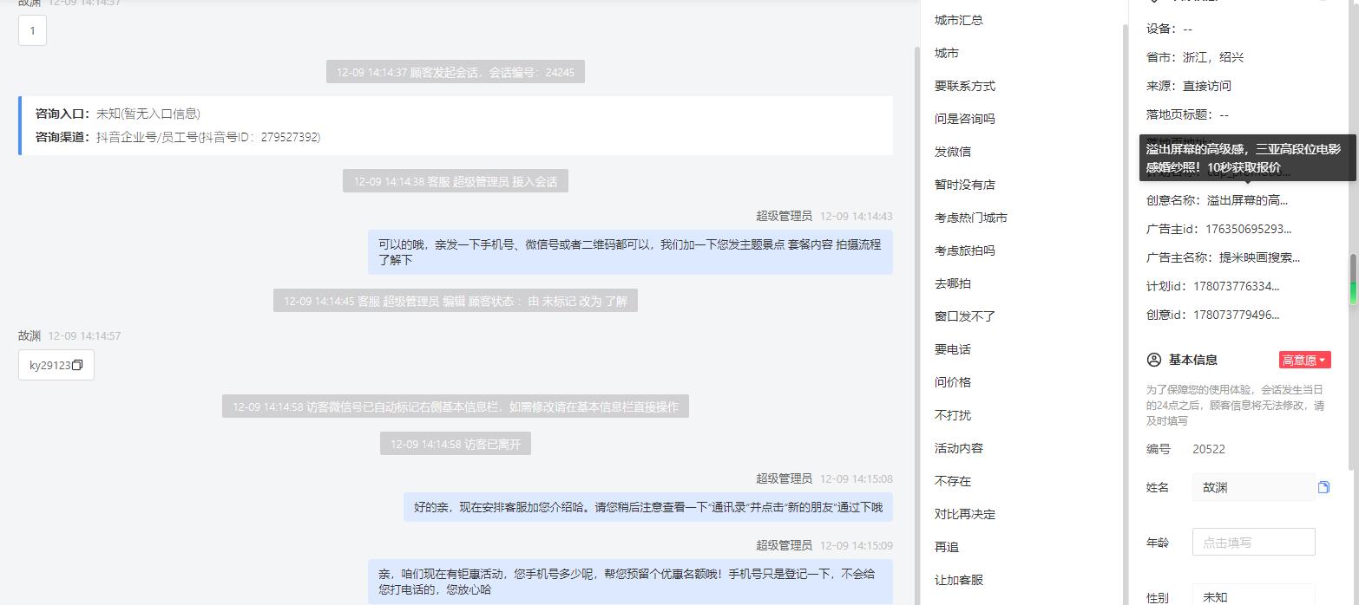Viewport: 1359px width, 605px height.
Task: Select quick reply 城市汇总
Action: pyautogui.click(x=959, y=20)
